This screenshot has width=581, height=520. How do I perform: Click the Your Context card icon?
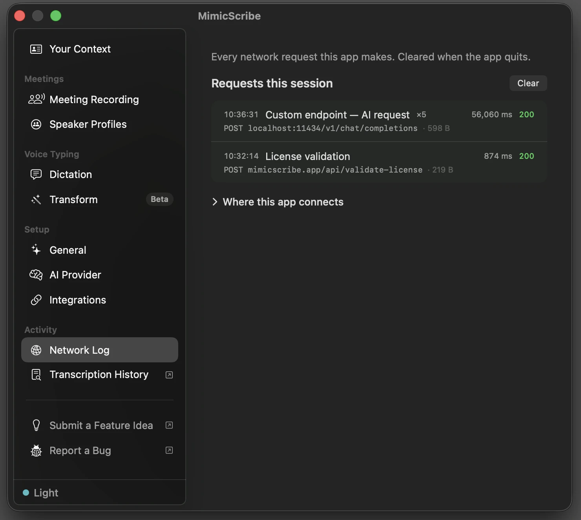[x=36, y=49]
